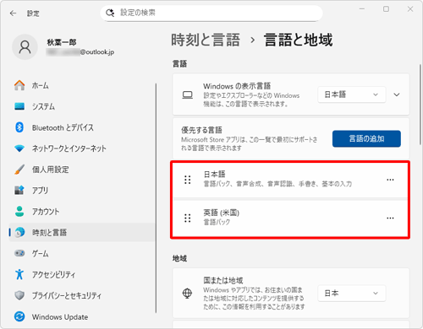Click the 優先する言語 heading
This screenshot has height=329, width=423.
click(x=201, y=130)
